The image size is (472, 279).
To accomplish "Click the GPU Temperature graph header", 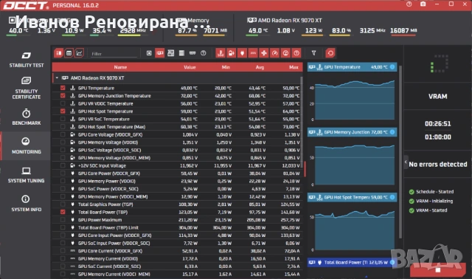I will click(352, 67).
